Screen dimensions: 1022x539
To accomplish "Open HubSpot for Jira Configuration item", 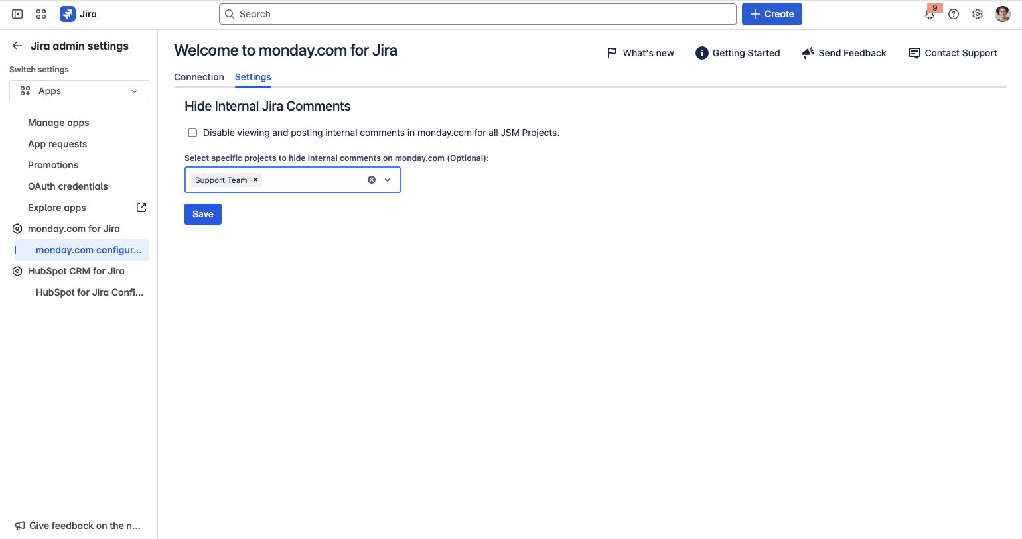I will click(90, 292).
